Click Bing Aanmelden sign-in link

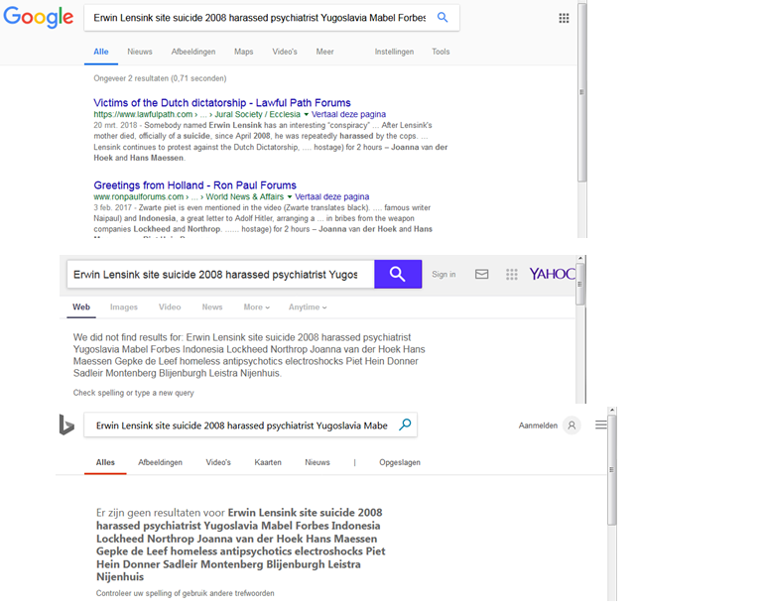tap(538, 426)
